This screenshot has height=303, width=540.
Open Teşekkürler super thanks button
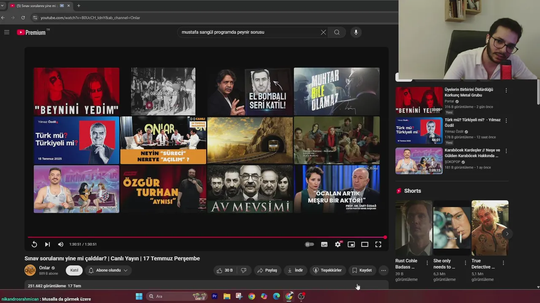point(327,270)
